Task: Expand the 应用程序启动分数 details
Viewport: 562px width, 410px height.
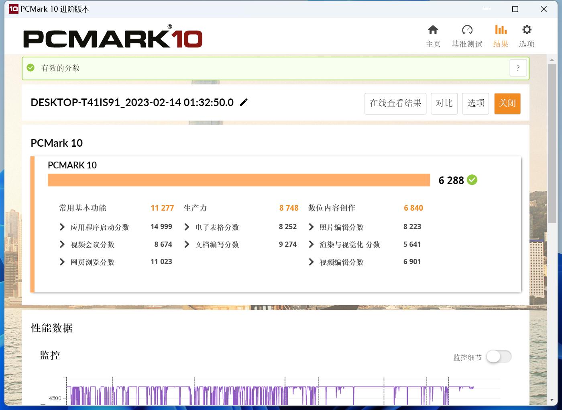Action: 62,227
